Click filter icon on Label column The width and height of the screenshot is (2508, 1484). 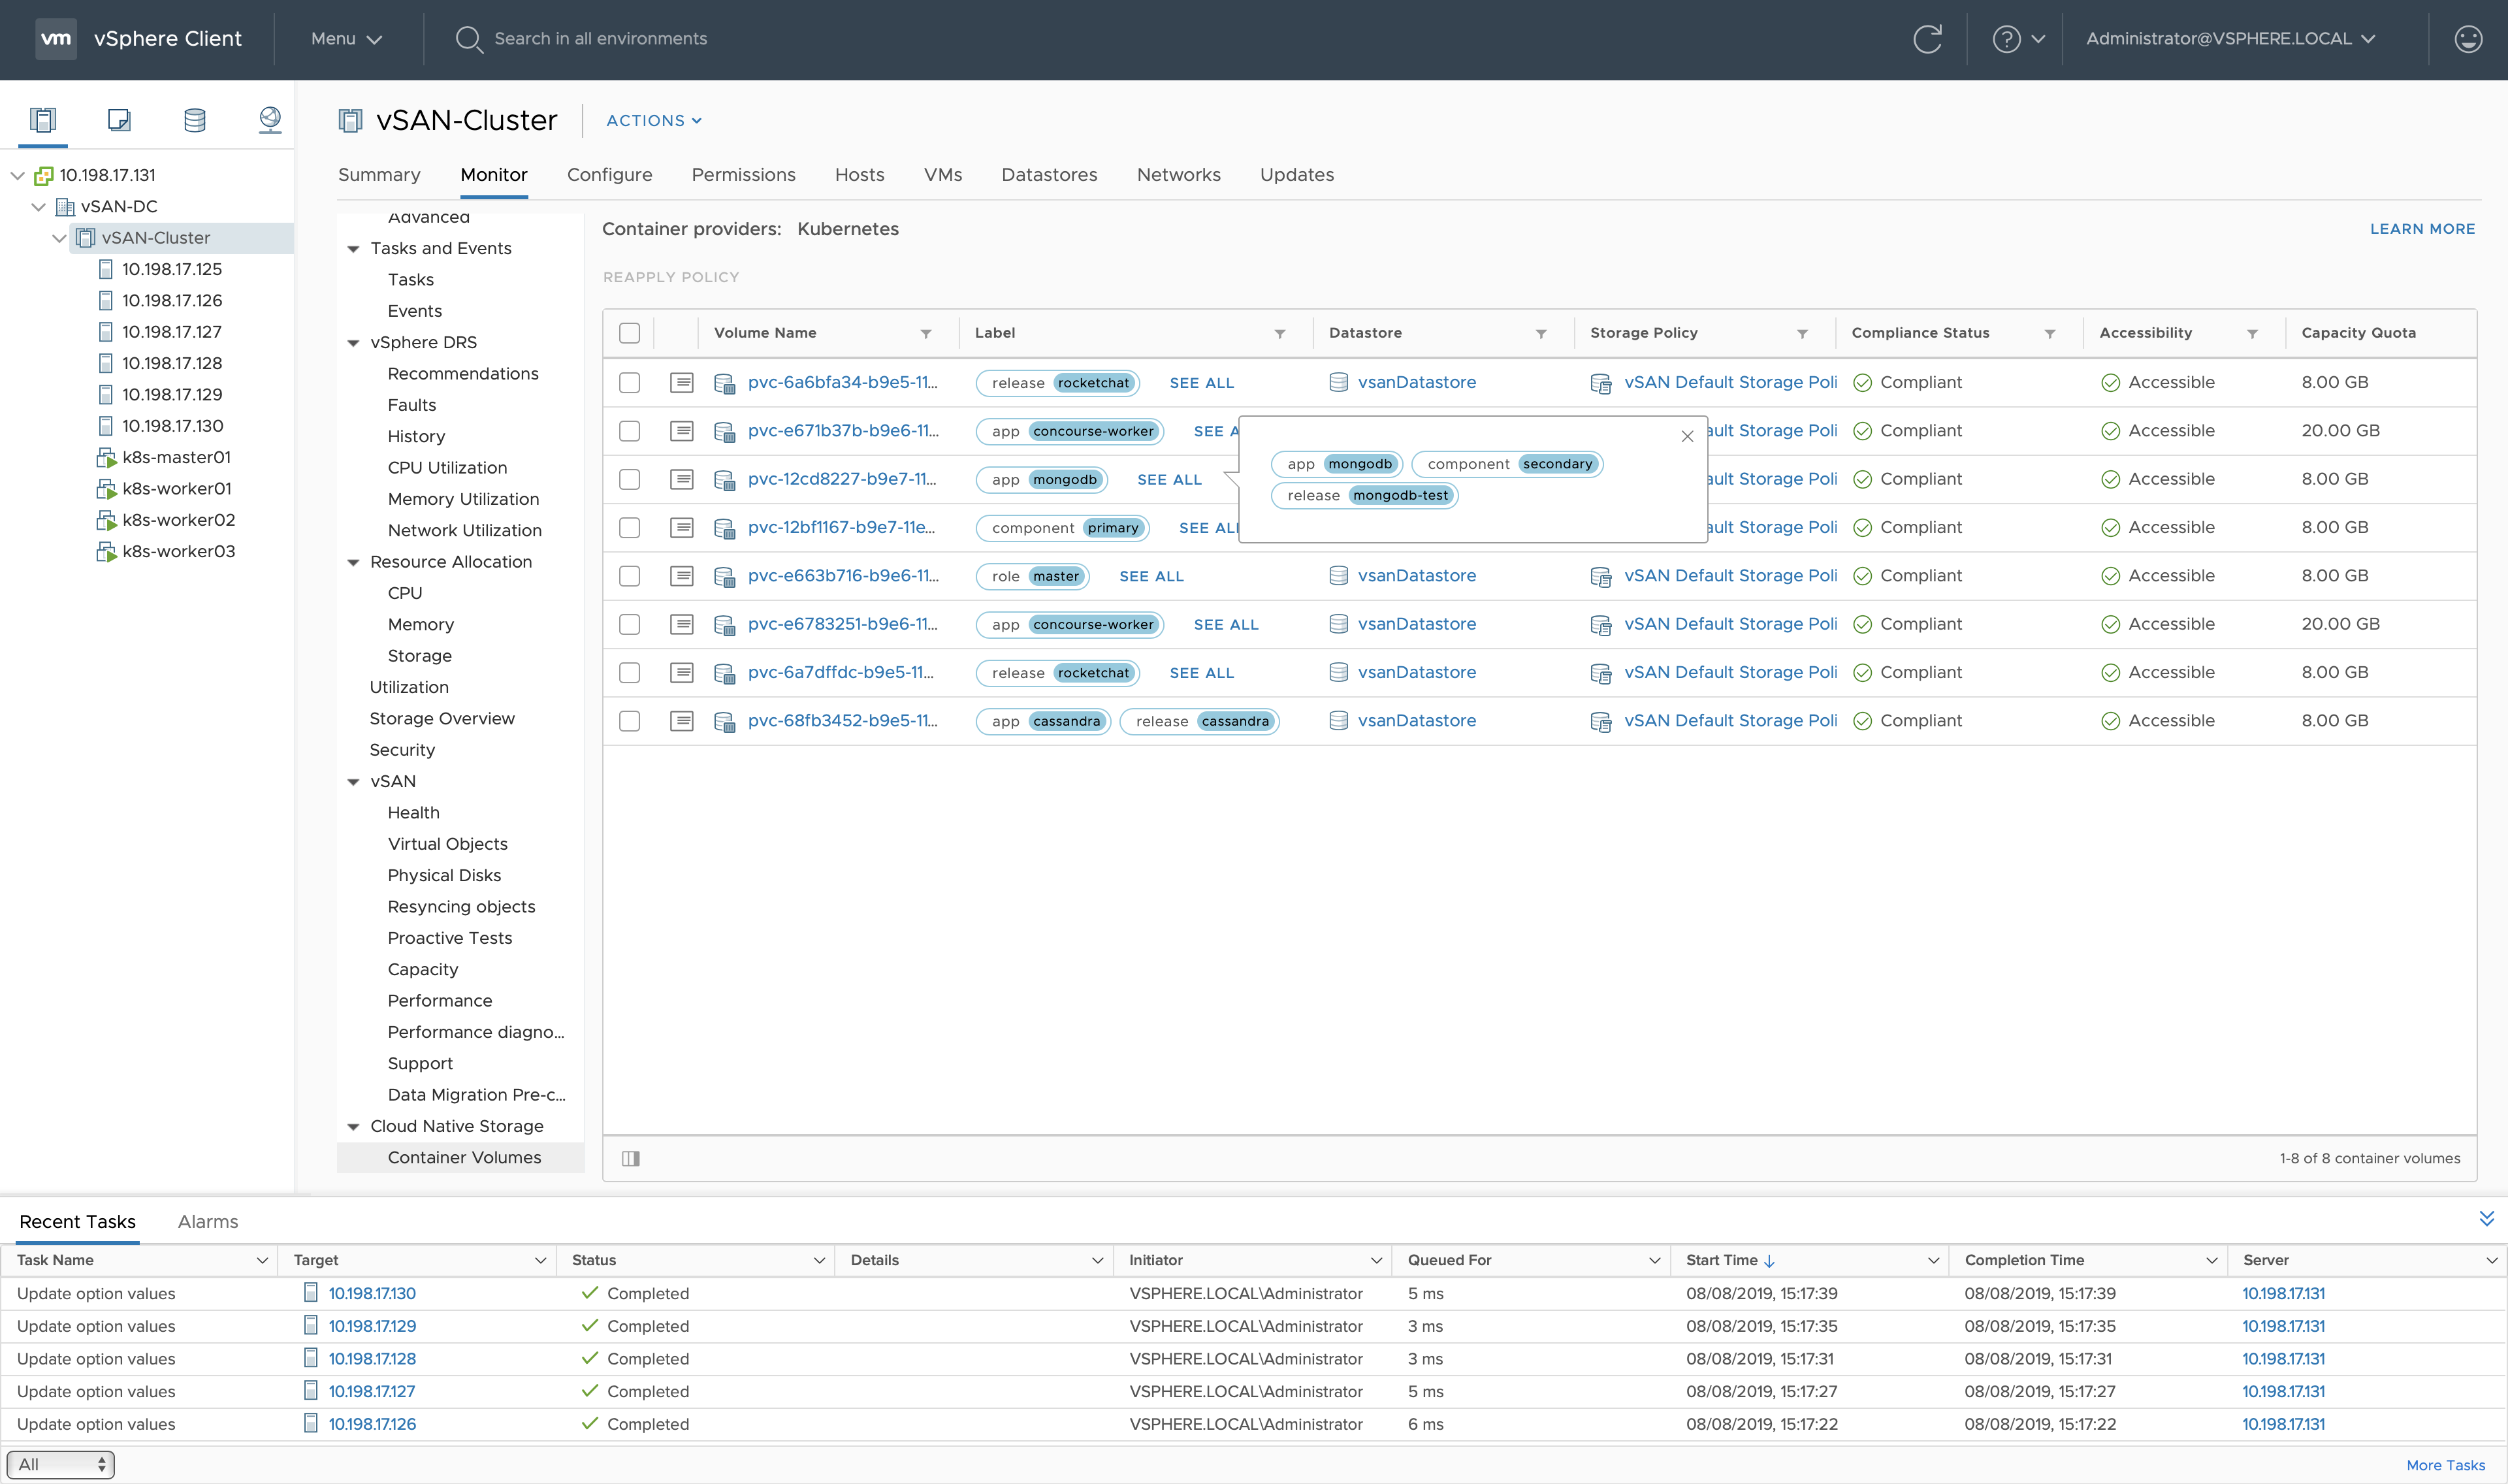[1279, 334]
